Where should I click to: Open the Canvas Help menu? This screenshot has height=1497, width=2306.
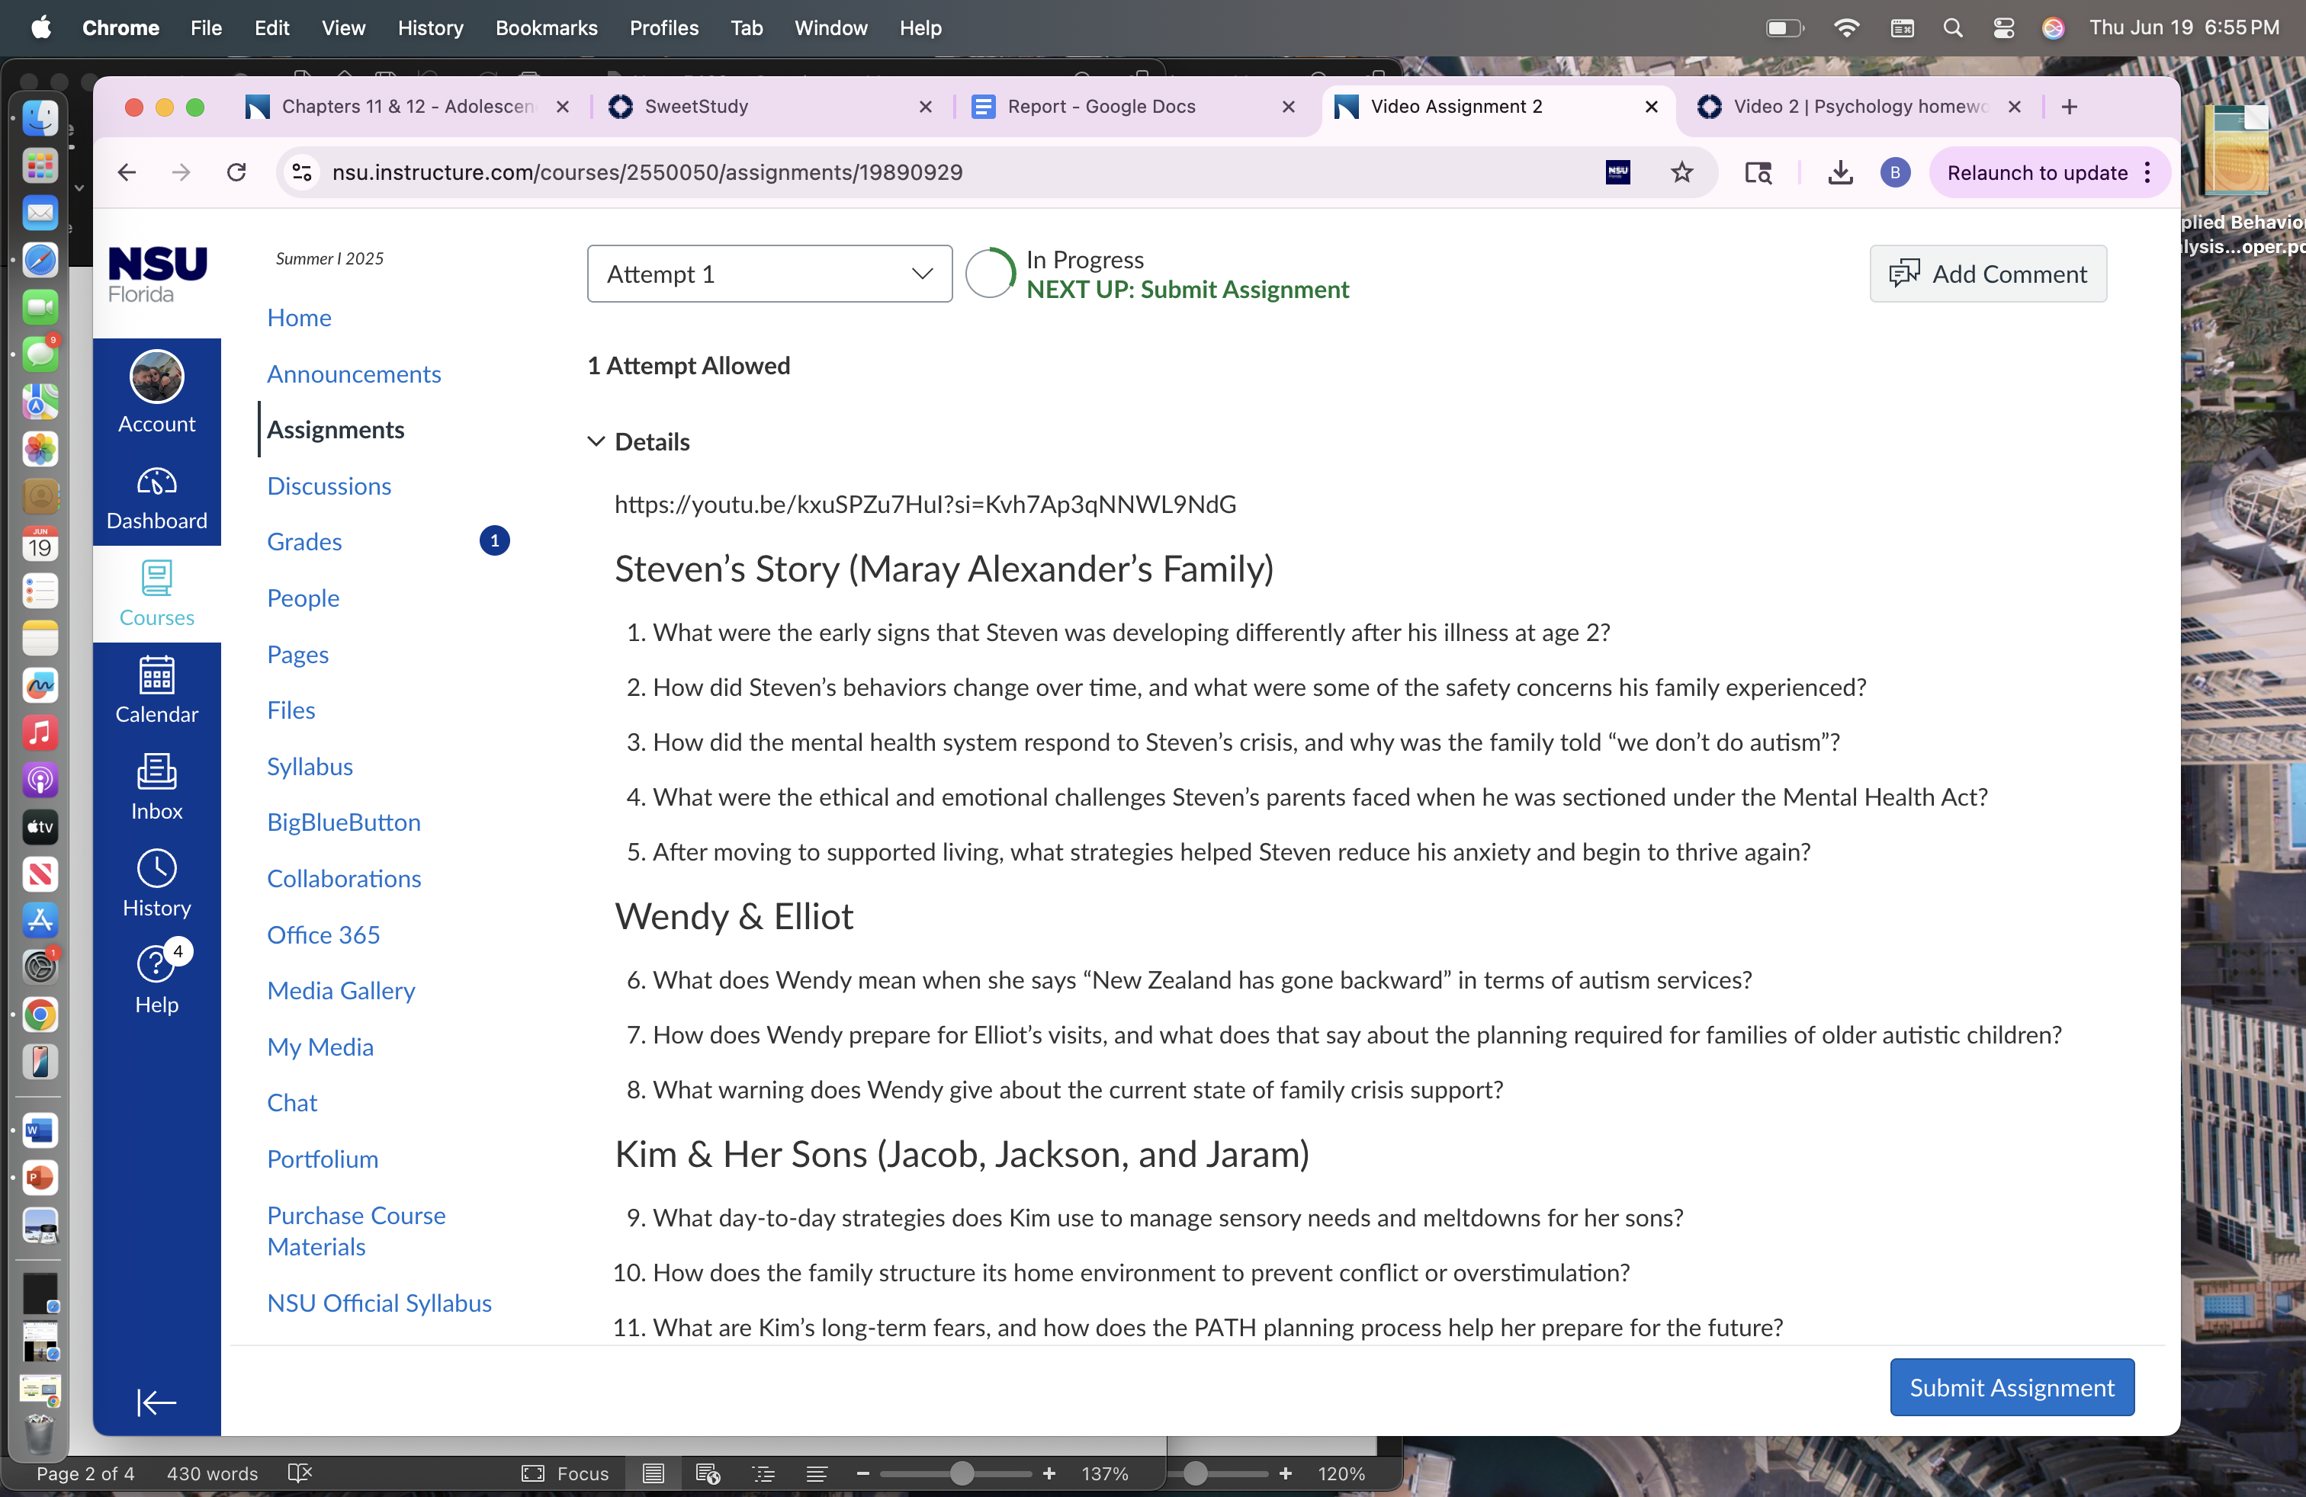click(156, 979)
